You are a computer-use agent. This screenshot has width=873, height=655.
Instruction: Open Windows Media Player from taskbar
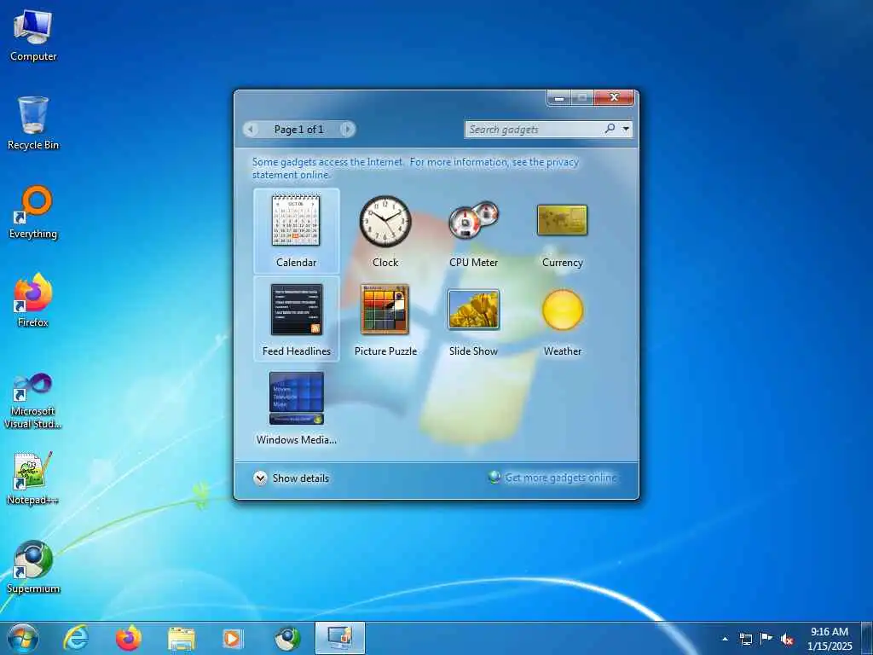pyautogui.click(x=234, y=639)
